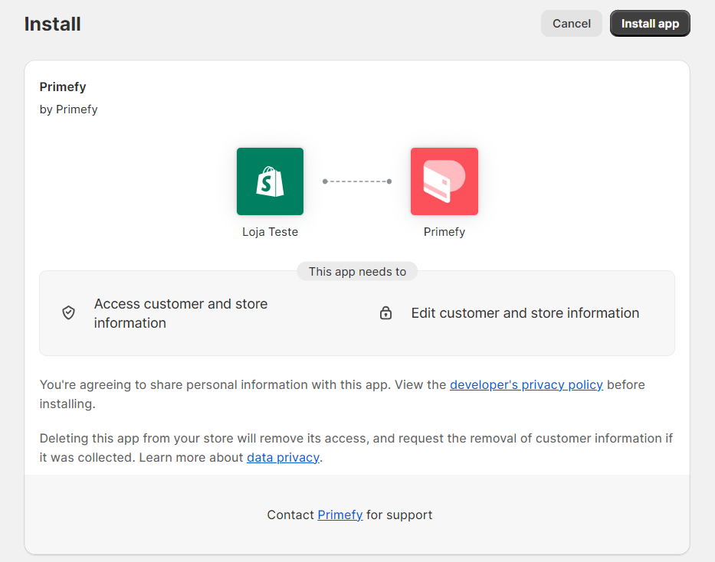This screenshot has width=715, height=562.
Task: Click the Install page heading
Action: 52,25
